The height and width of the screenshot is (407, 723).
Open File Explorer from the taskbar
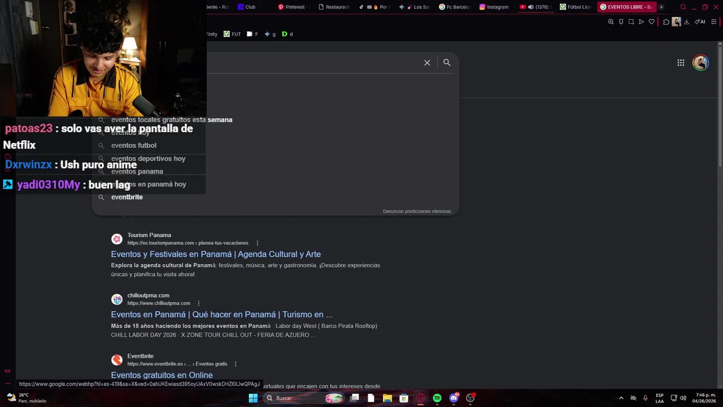387,398
